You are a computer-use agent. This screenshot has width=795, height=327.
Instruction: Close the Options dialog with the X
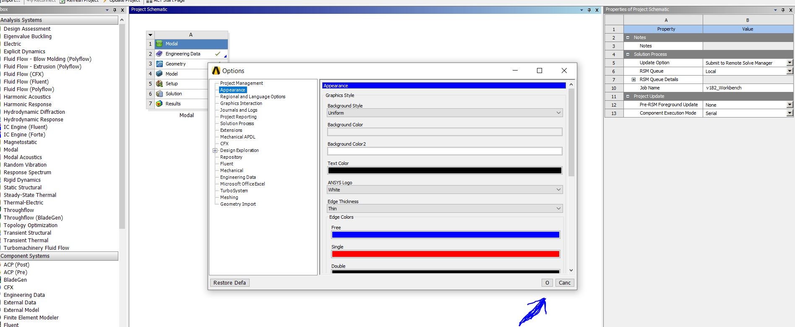(x=564, y=71)
